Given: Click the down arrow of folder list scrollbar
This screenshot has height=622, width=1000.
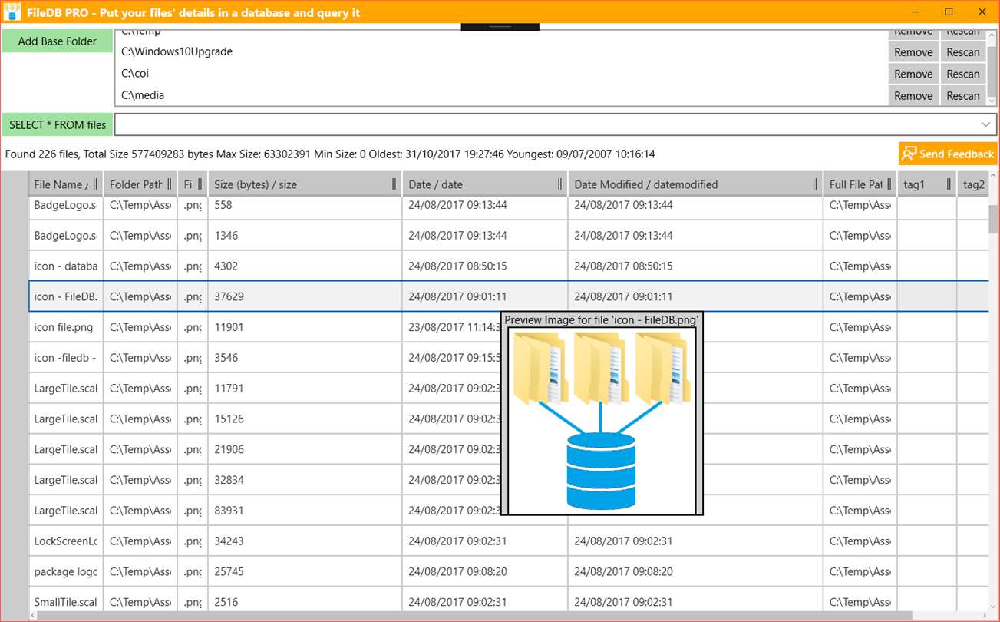Looking at the screenshot, I should [992, 101].
